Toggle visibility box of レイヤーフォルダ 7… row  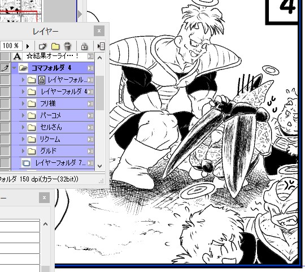5,163
